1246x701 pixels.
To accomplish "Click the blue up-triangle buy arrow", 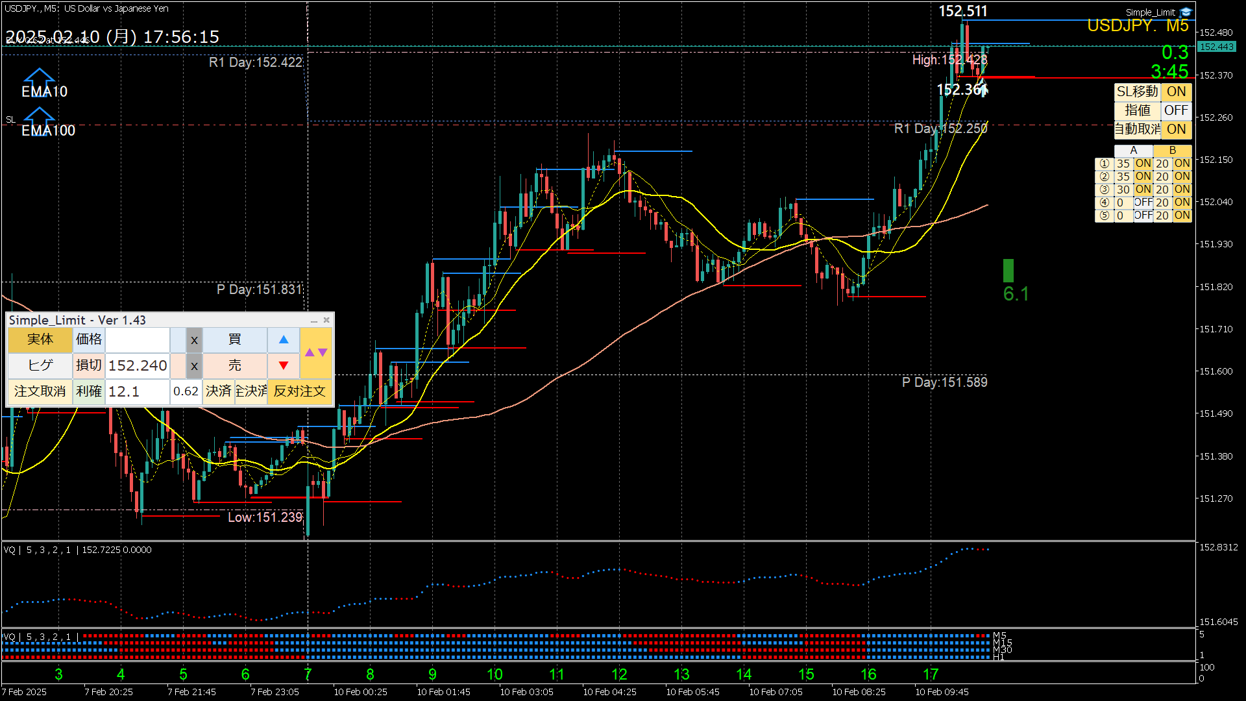I will (x=284, y=339).
